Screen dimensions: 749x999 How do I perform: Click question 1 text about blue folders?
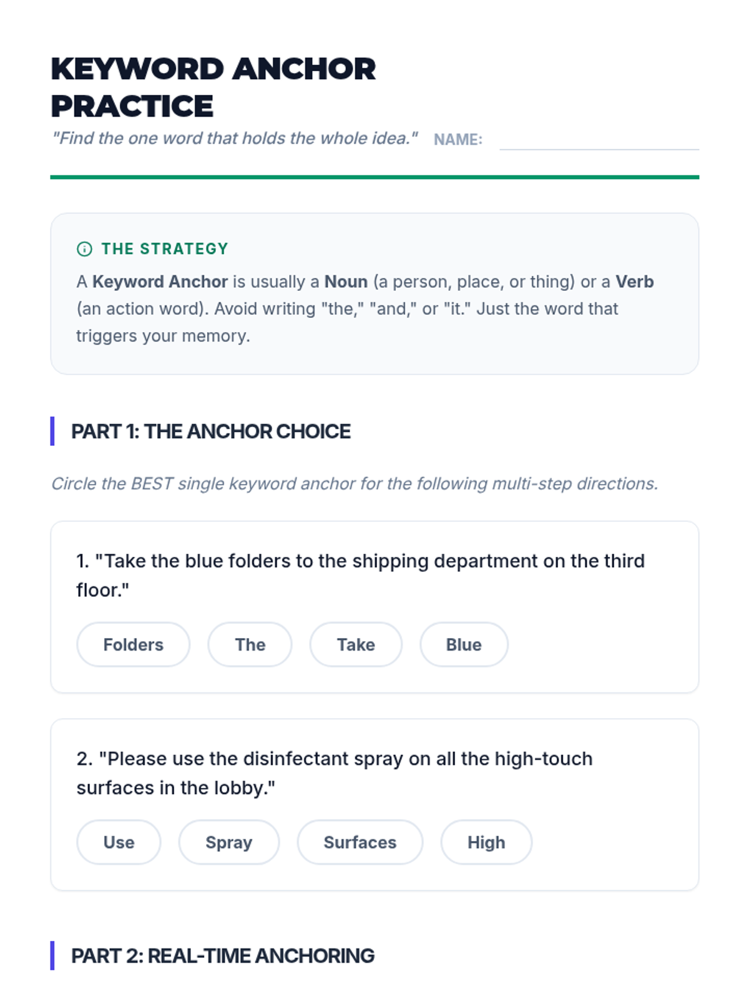(360, 575)
